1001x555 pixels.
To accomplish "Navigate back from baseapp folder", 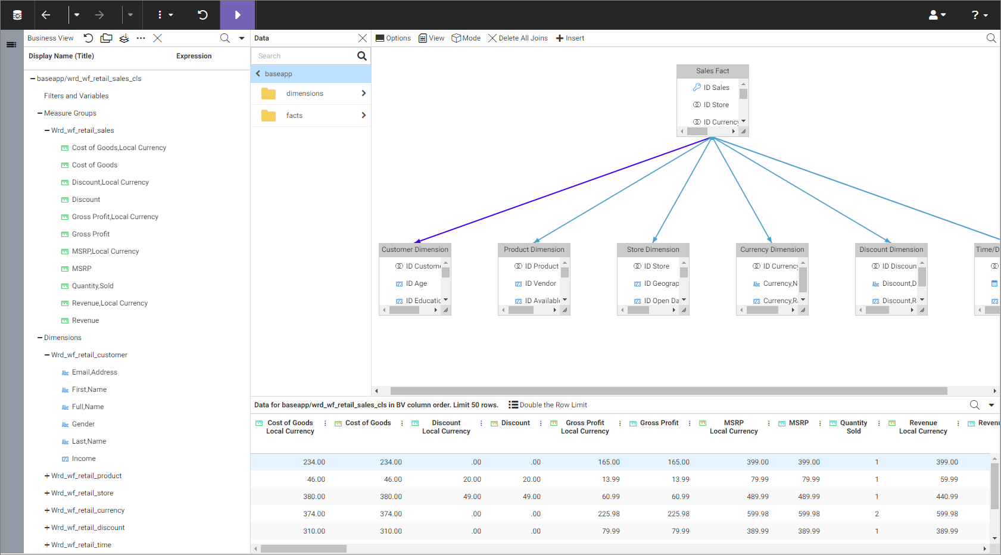I will (258, 74).
